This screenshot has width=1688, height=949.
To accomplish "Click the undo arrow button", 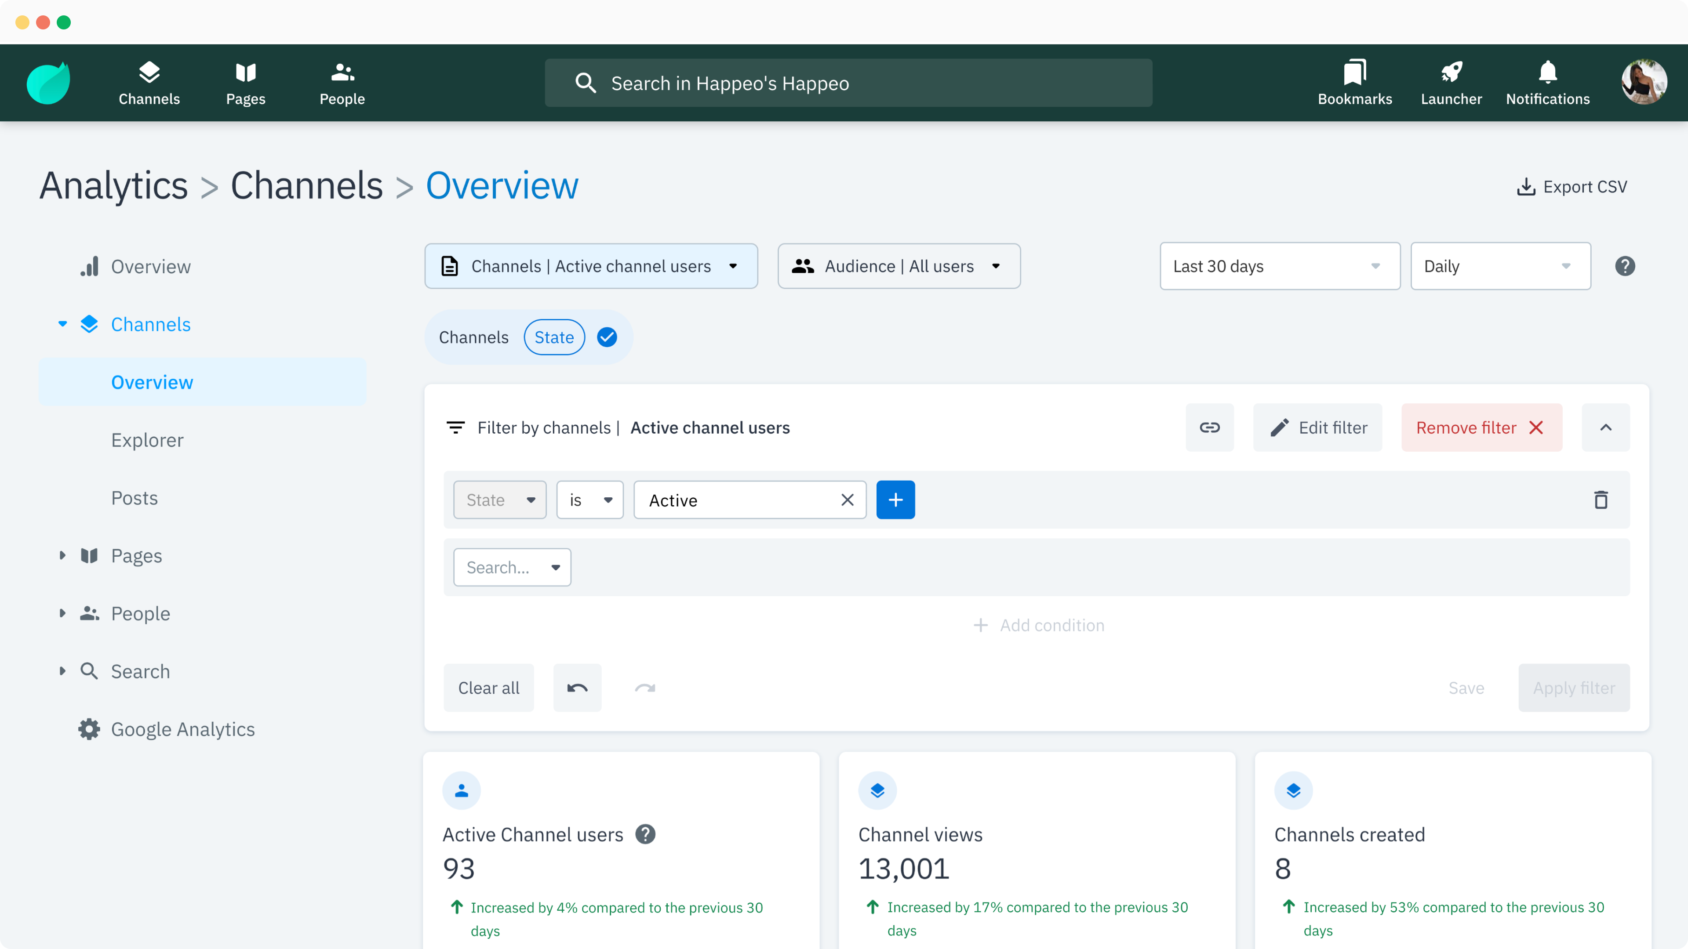I will (x=577, y=688).
